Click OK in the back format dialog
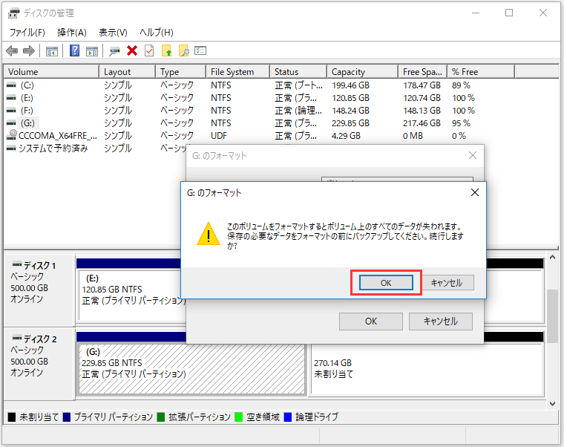Viewport: 564px width, 447px height. pos(371,322)
